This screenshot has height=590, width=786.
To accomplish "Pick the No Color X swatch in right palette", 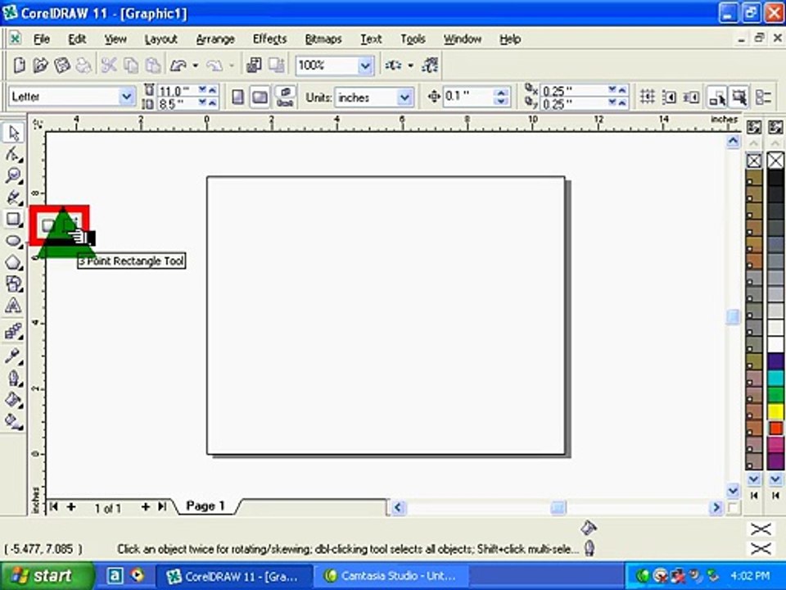I will click(x=775, y=161).
